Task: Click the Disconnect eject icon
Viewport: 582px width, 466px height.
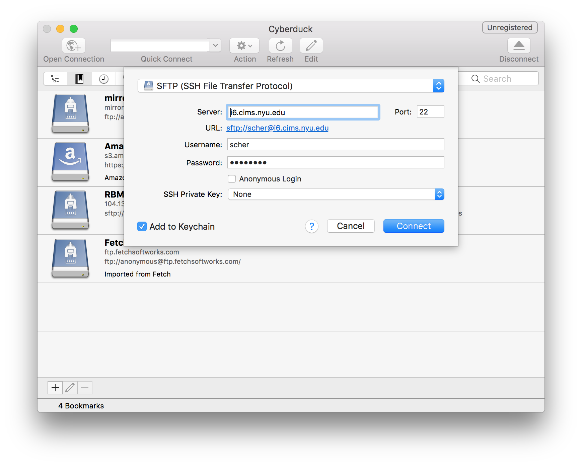Action: [519, 46]
